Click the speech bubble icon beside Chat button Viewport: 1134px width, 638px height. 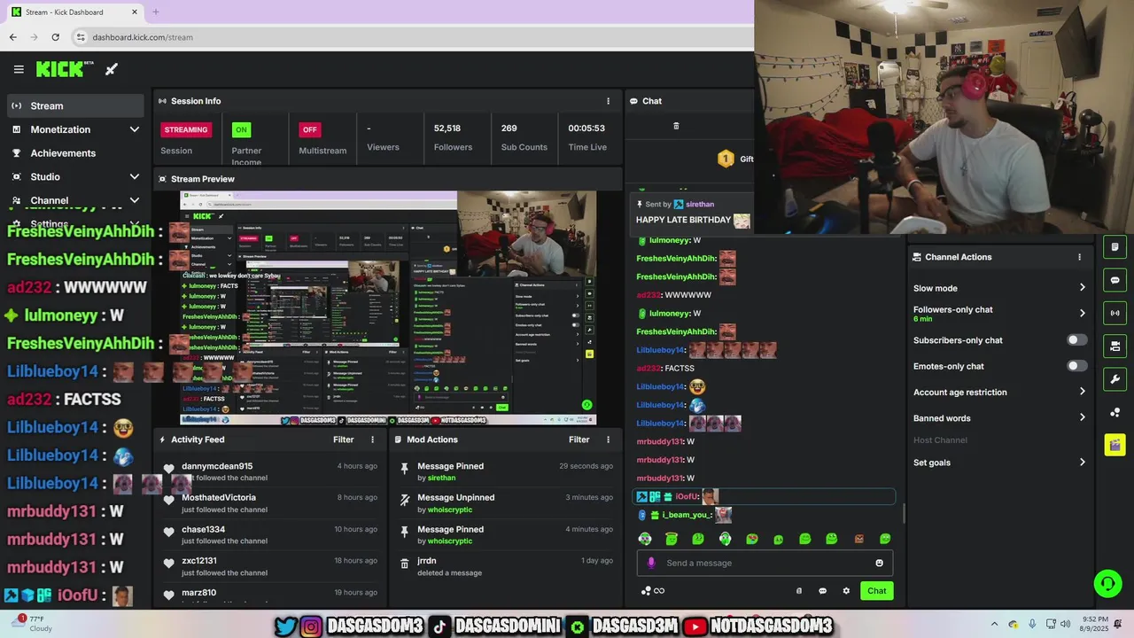pos(822,591)
